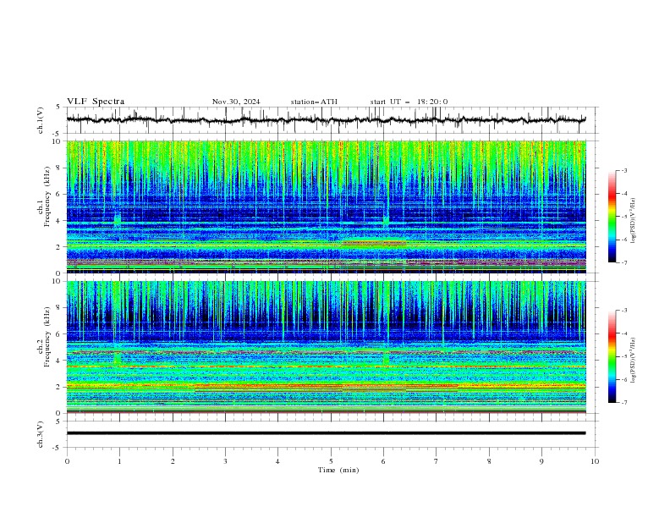Click the "6" kHz tick on the ch.2 spectrogram
670x518 pixels.
[60, 334]
